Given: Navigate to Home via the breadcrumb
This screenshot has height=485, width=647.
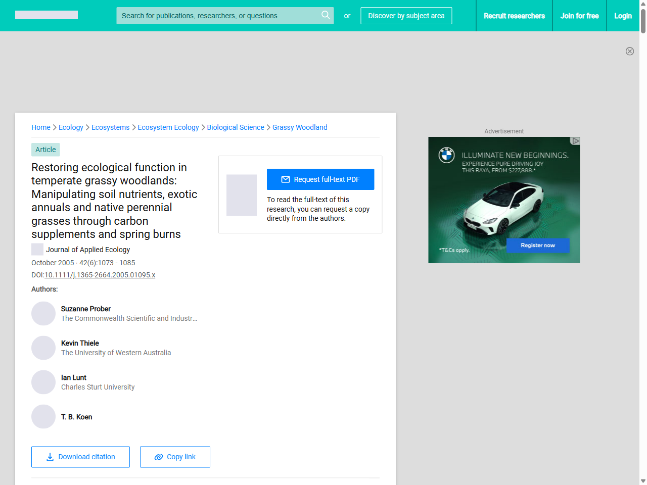Looking at the screenshot, I should (41, 127).
